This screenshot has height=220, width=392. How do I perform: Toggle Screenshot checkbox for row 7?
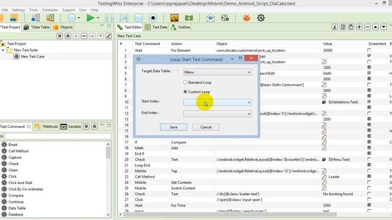[x=369, y=84]
